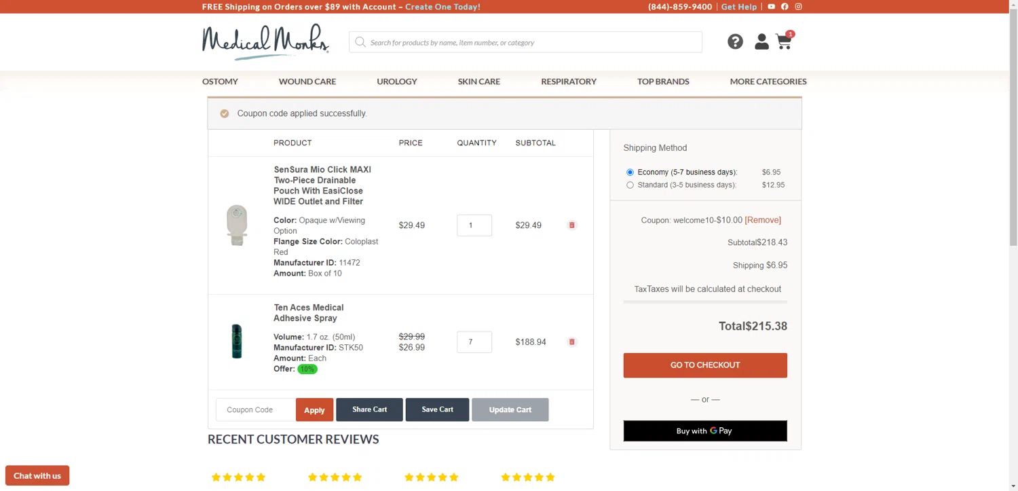Open the Respiratory category menu
The height and width of the screenshot is (491, 1018).
tap(569, 81)
